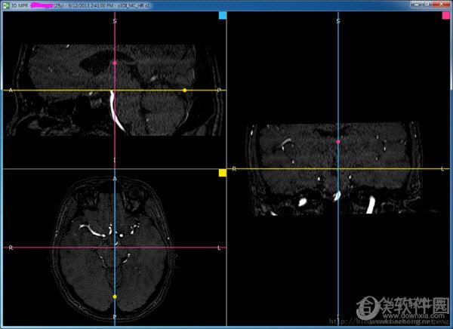Image resolution: width=453 pixels, height=329 pixels.
Task: Click the R label in the coronal view
Action: (x=234, y=169)
